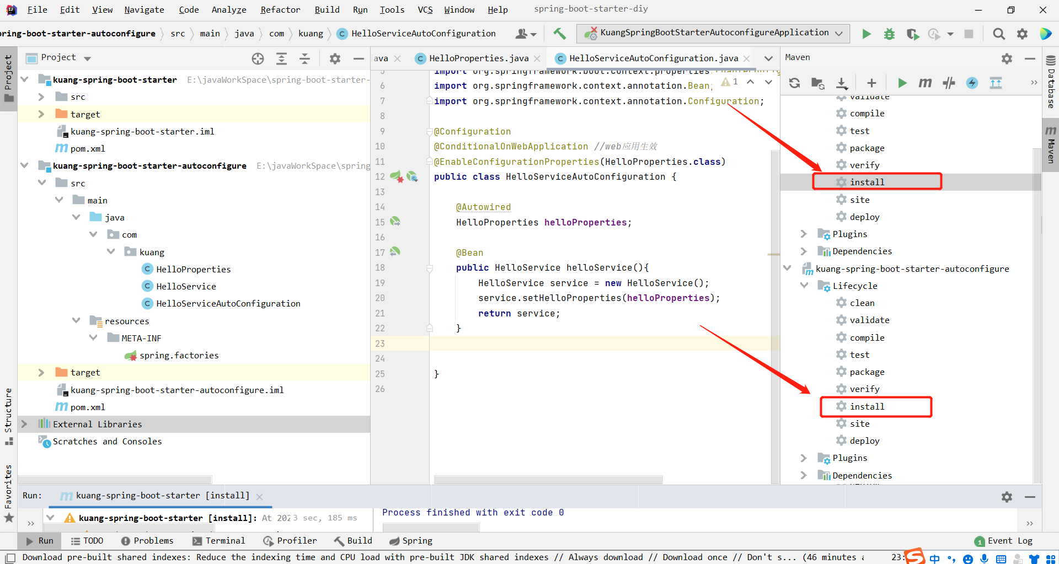This screenshot has width=1059, height=564.
Task: Open Run panel settings gear
Action: pos(1007,497)
